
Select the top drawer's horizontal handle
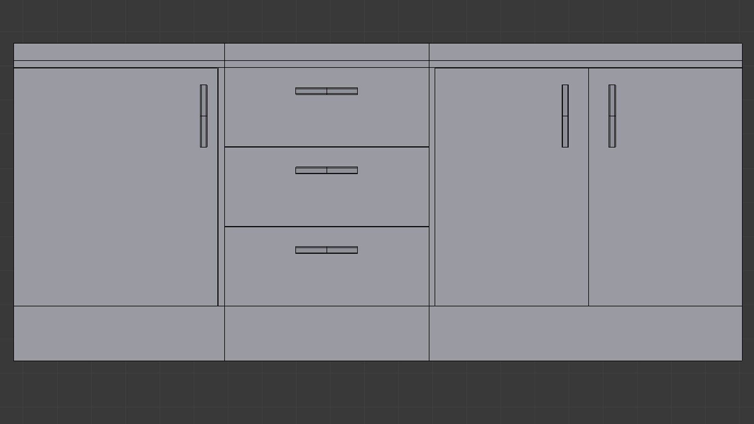coord(327,91)
